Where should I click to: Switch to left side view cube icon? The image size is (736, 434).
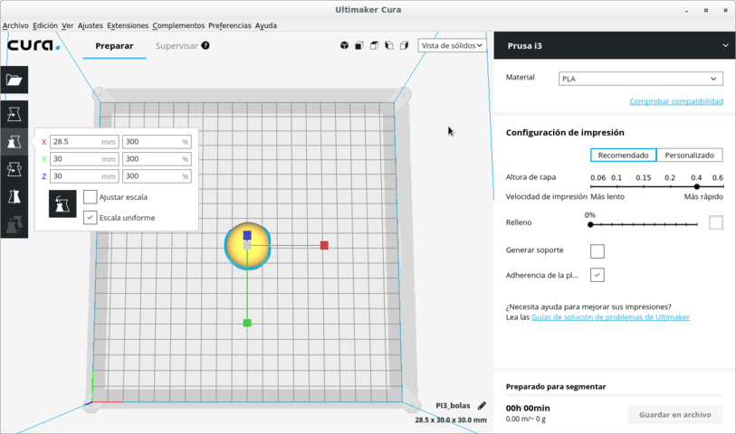coord(389,45)
